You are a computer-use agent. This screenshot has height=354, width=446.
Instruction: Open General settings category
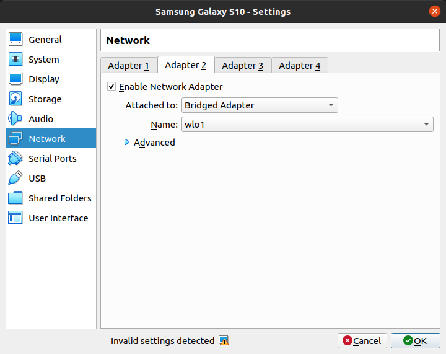(51, 39)
